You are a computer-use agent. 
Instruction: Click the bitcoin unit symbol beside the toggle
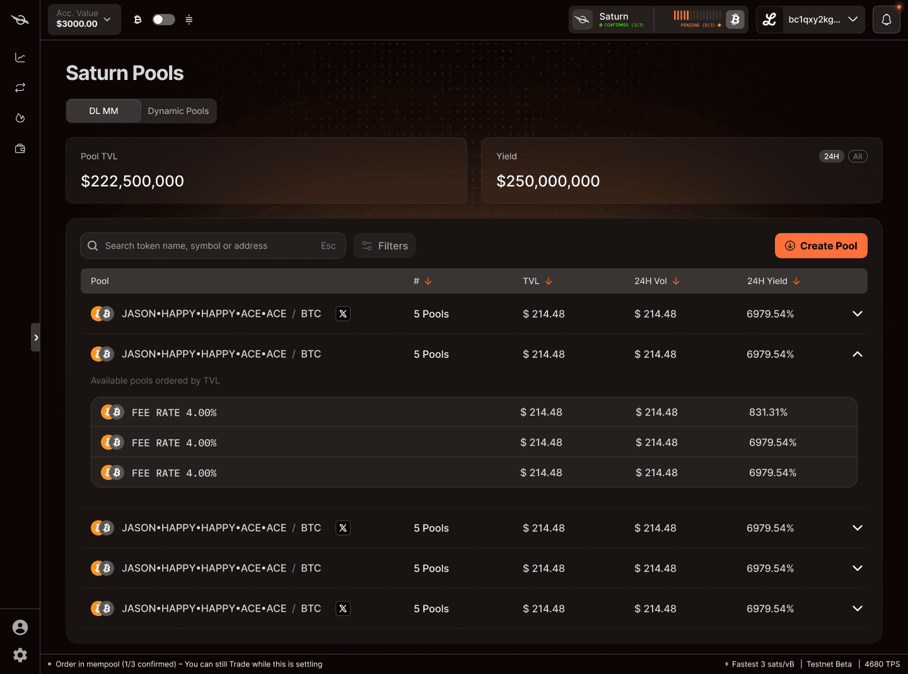point(137,20)
